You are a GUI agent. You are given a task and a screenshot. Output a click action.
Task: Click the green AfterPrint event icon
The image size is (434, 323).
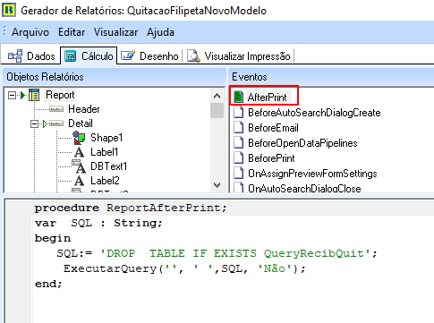click(238, 97)
